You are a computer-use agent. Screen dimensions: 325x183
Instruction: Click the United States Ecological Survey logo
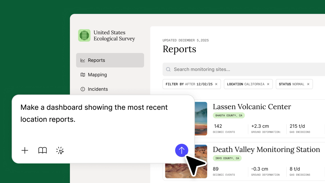click(x=84, y=36)
